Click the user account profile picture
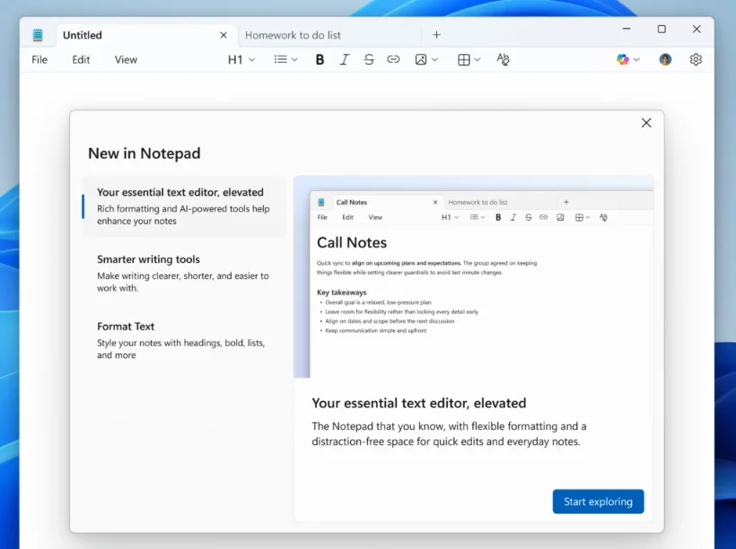This screenshot has width=736, height=549. pos(665,60)
